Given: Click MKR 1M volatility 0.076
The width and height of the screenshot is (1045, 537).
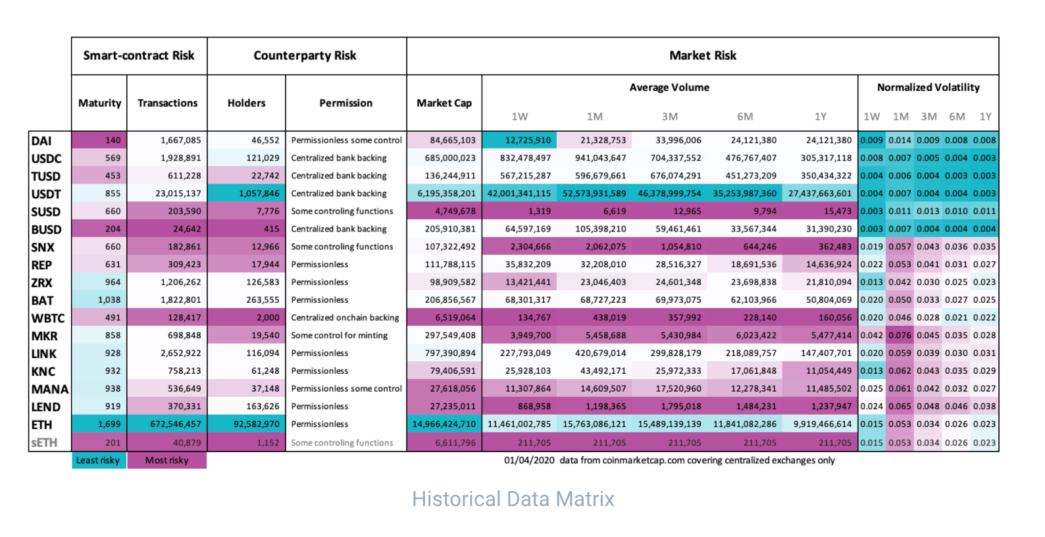Looking at the screenshot, I should point(900,336).
